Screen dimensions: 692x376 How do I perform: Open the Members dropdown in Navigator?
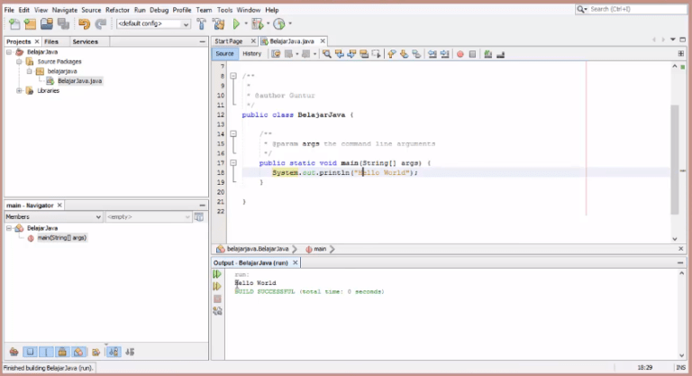tap(53, 217)
